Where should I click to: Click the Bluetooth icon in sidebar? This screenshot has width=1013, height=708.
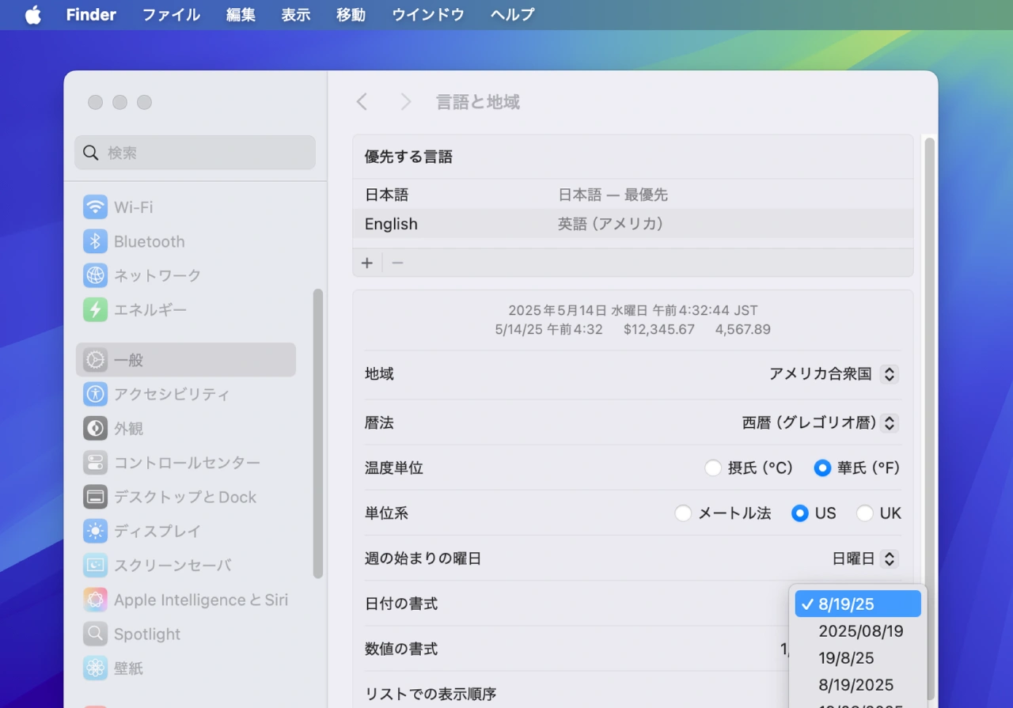96,241
